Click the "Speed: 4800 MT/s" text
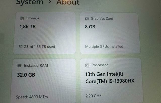Image resolution: width=161 pixels, height=103 pixels. [32, 97]
